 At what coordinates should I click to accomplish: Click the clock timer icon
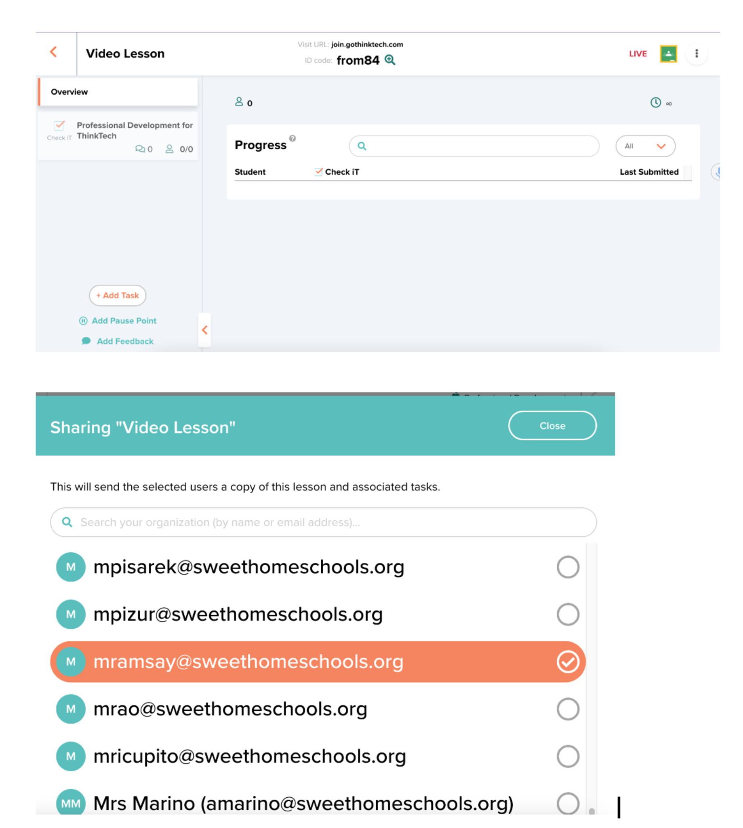(x=655, y=103)
